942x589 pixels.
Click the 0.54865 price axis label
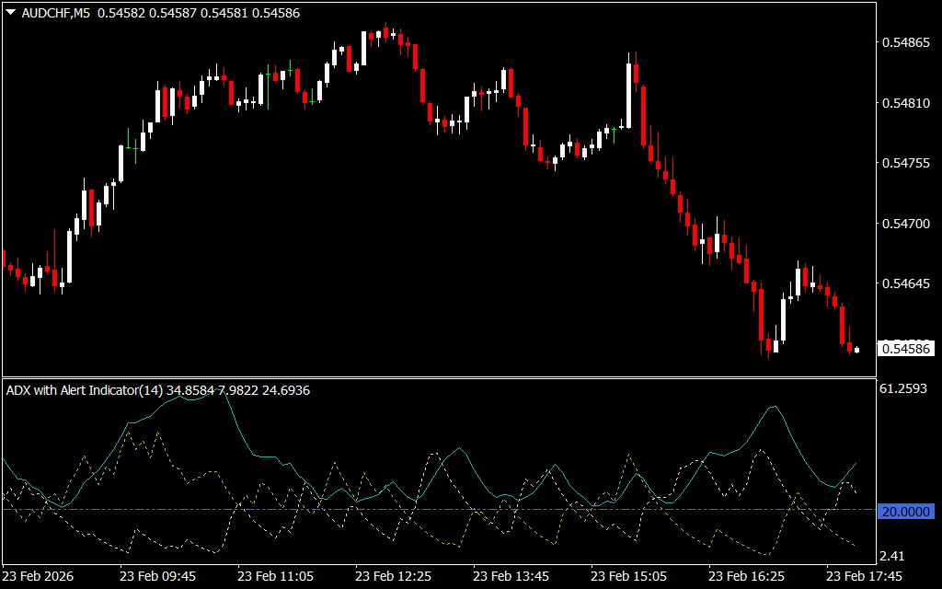pyautogui.click(x=905, y=42)
